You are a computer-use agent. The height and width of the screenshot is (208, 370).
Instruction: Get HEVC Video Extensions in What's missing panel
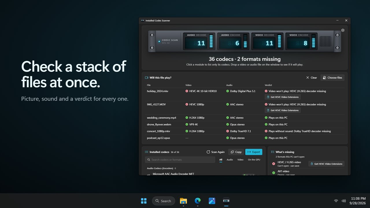[326, 164]
